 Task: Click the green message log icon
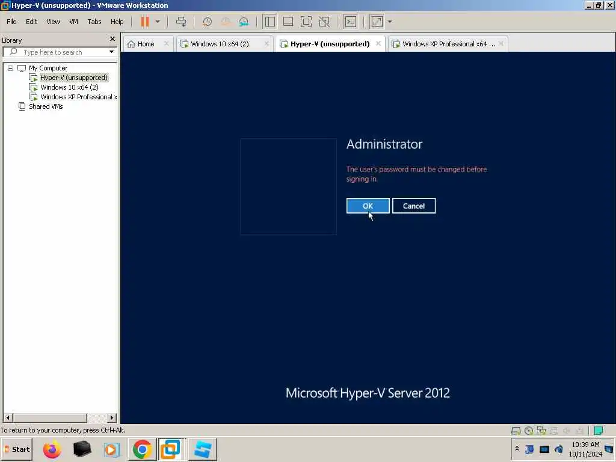(599, 431)
